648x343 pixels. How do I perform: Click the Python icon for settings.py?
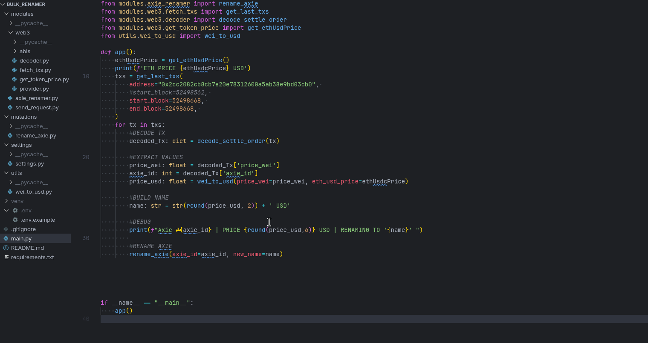pos(10,163)
